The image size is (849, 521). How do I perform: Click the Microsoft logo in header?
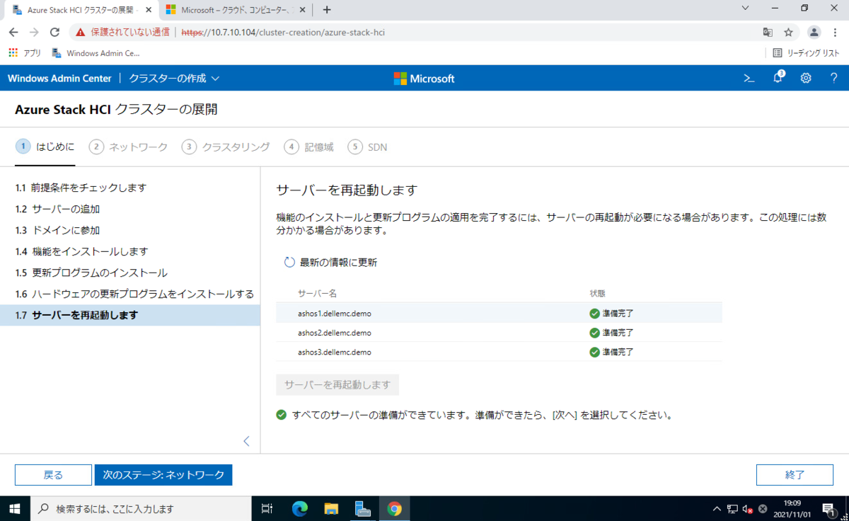pos(424,79)
